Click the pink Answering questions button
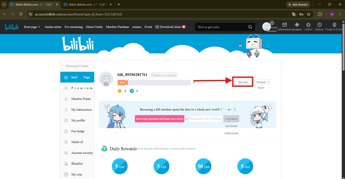The image size is (345, 179). click(x=160, y=119)
